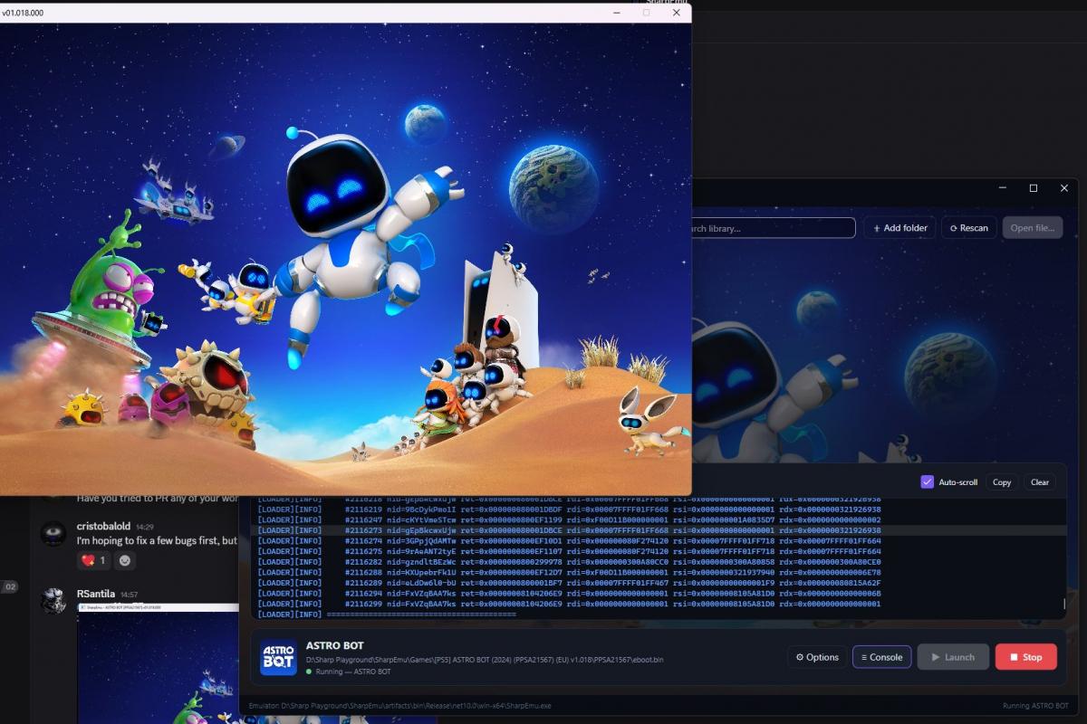Image resolution: width=1087 pixels, height=724 pixels.
Task: Click the Emulator path in the status bar
Action: tap(399, 705)
